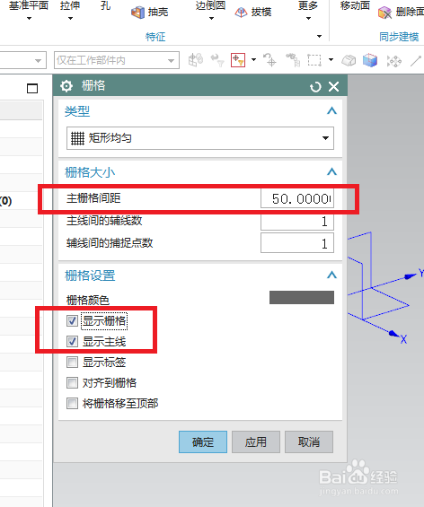This screenshot has width=424, height=507.
Task: Open the 基准平面 dropdown arrow
Action: point(29,19)
